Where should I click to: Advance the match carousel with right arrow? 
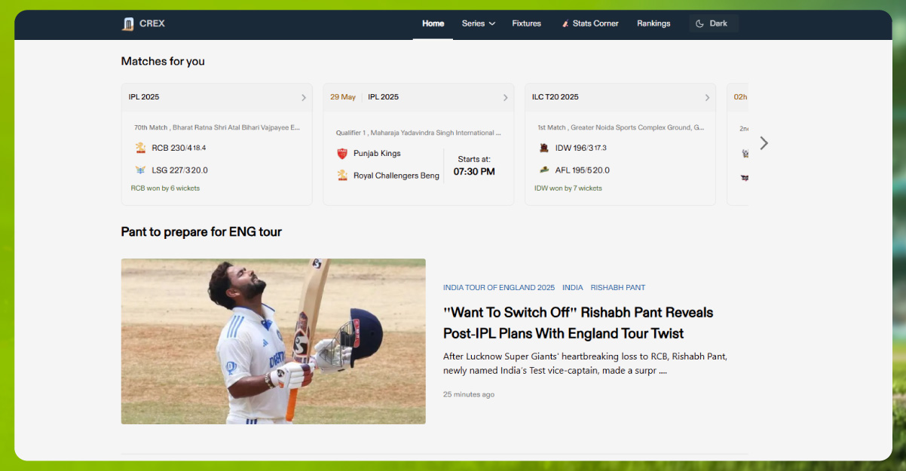pos(764,142)
